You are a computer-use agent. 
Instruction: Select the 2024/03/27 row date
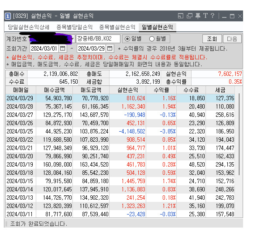tap(20, 115)
